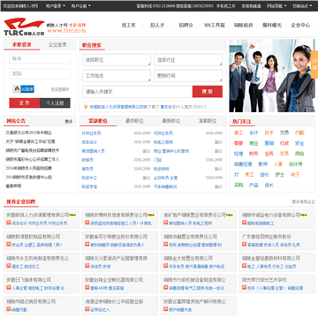Viewport: 318px width, 318px height.
Task: Open the HR工具箱 navigation item
Action: (x=215, y=26)
